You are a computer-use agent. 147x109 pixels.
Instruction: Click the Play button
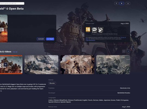(50, 39)
